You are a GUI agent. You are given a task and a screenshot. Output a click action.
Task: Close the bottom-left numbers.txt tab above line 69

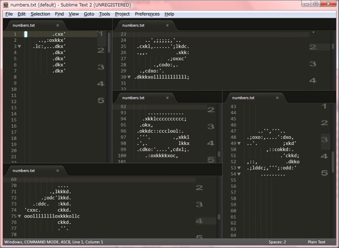(58, 171)
